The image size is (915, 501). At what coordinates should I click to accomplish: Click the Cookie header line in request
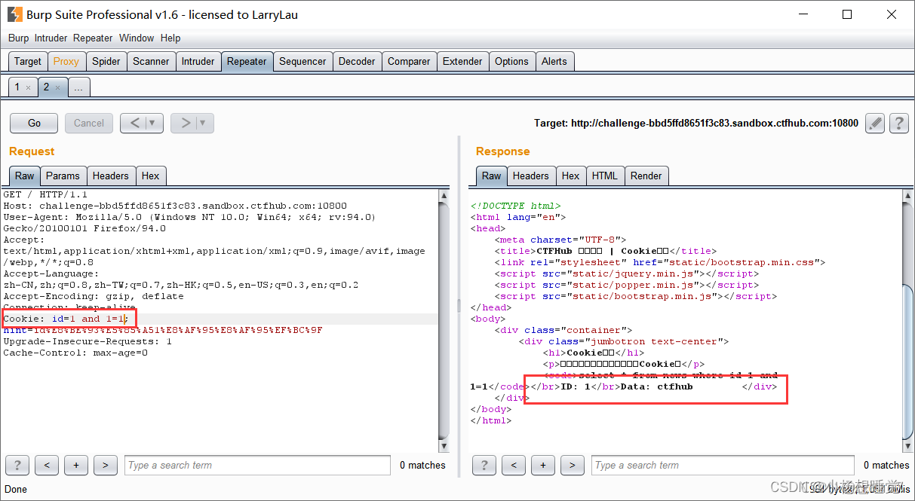tap(66, 319)
